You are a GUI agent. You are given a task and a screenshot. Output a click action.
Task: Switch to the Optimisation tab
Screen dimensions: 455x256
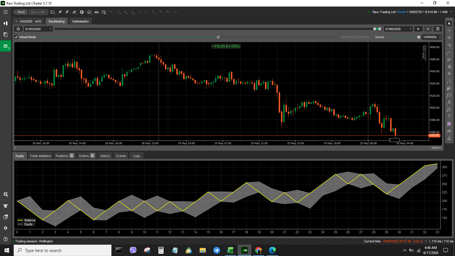(x=80, y=21)
